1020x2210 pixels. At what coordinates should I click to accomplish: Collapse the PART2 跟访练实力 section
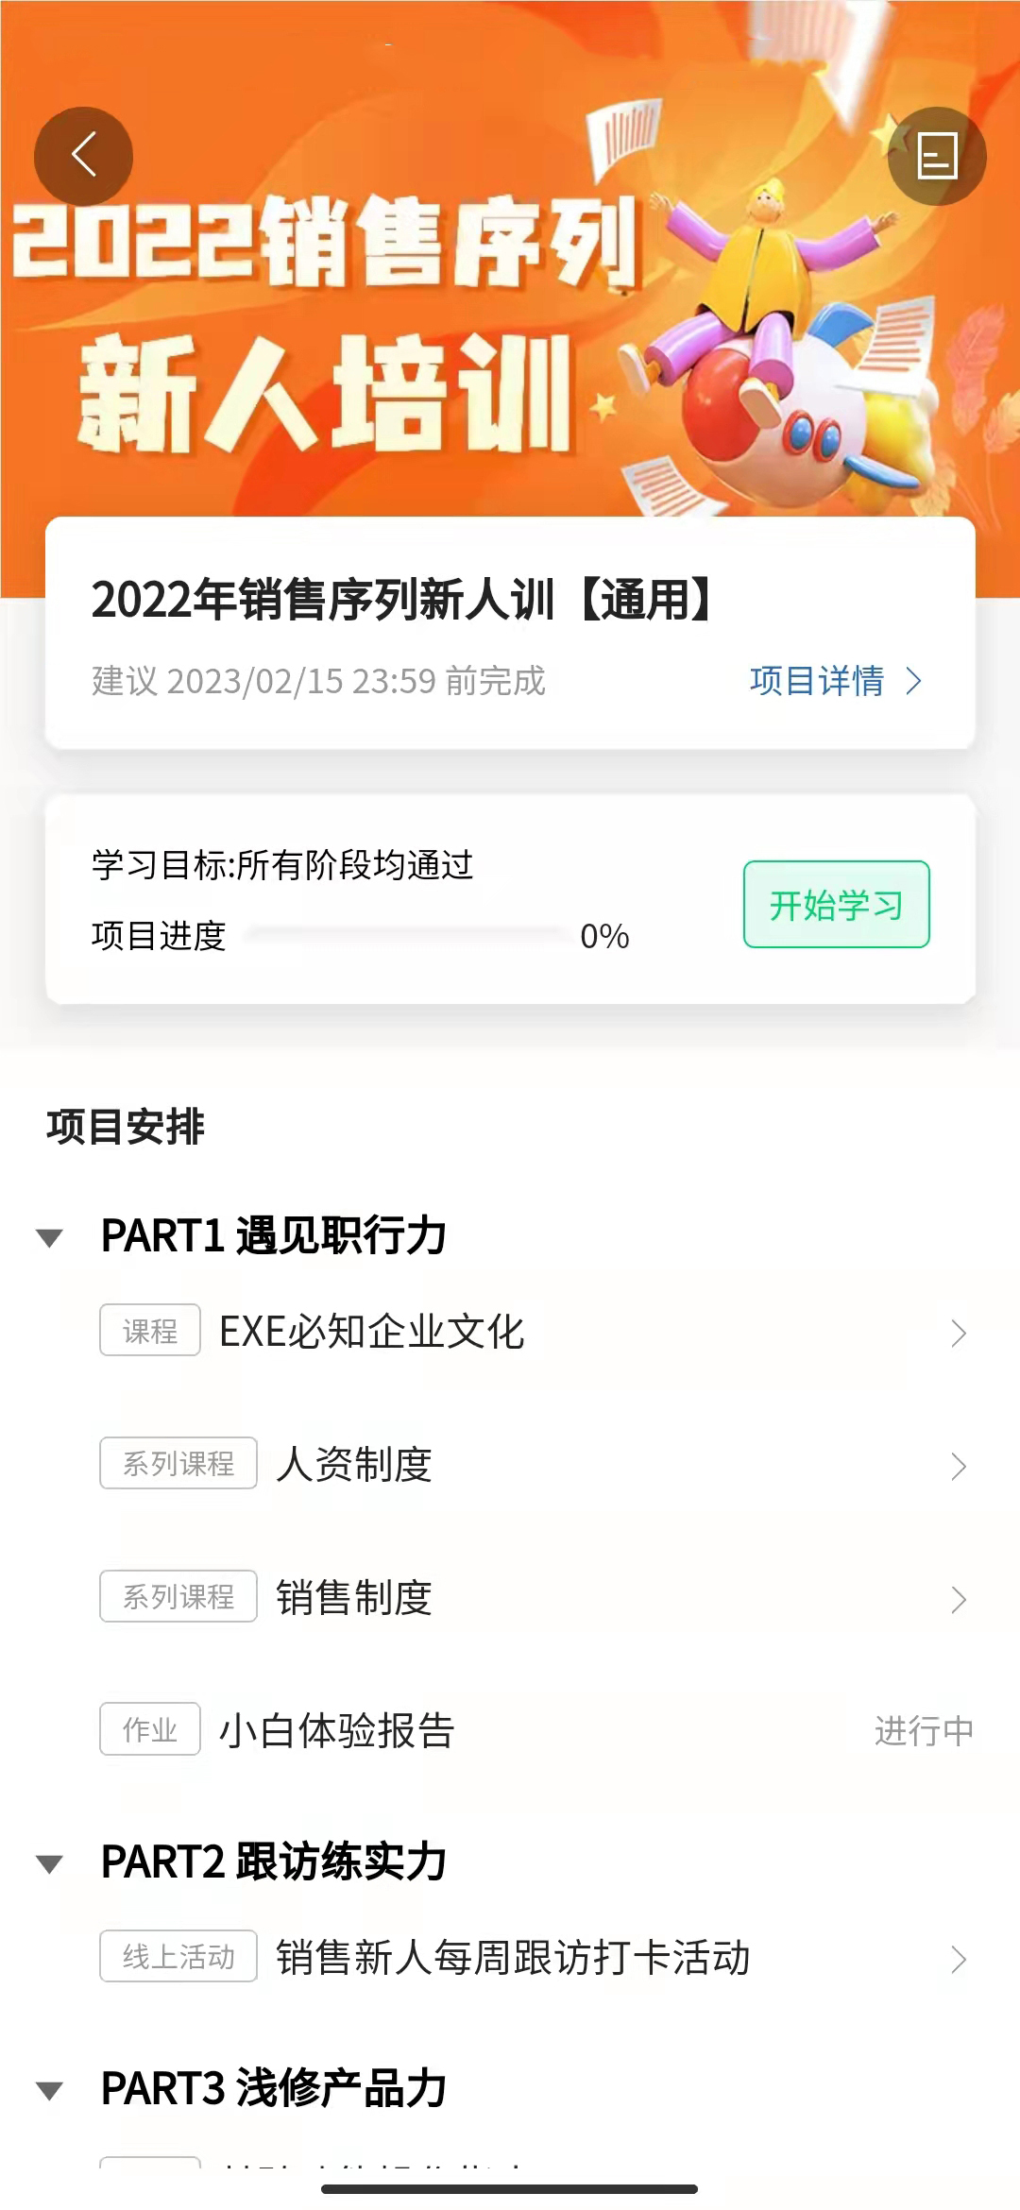[x=49, y=1863]
